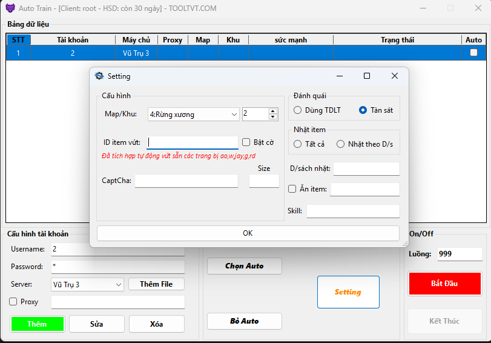This screenshot has height=343, width=491.
Task: Close the Setting dialog window
Action: pos(395,76)
